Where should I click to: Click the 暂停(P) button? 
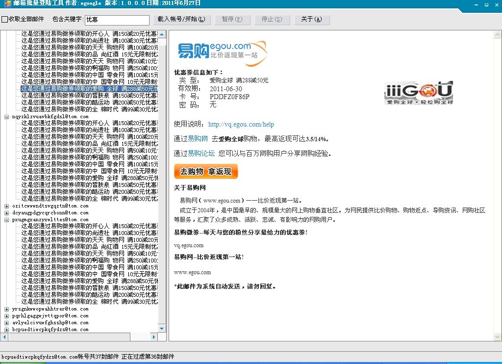point(232,20)
